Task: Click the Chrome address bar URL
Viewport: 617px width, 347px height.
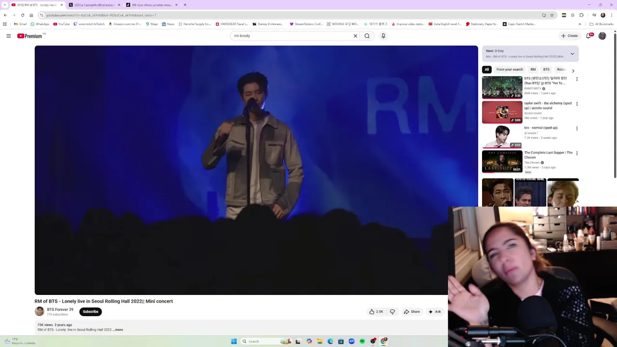Action: [x=101, y=15]
